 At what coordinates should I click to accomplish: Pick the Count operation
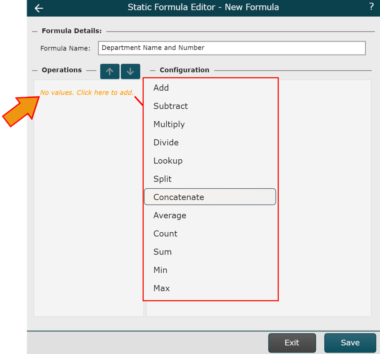coord(165,233)
